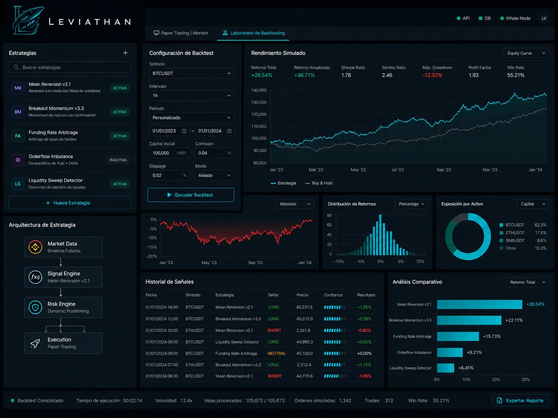Click the Risk Engine shield icon

pyautogui.click(x=35, y=307)
